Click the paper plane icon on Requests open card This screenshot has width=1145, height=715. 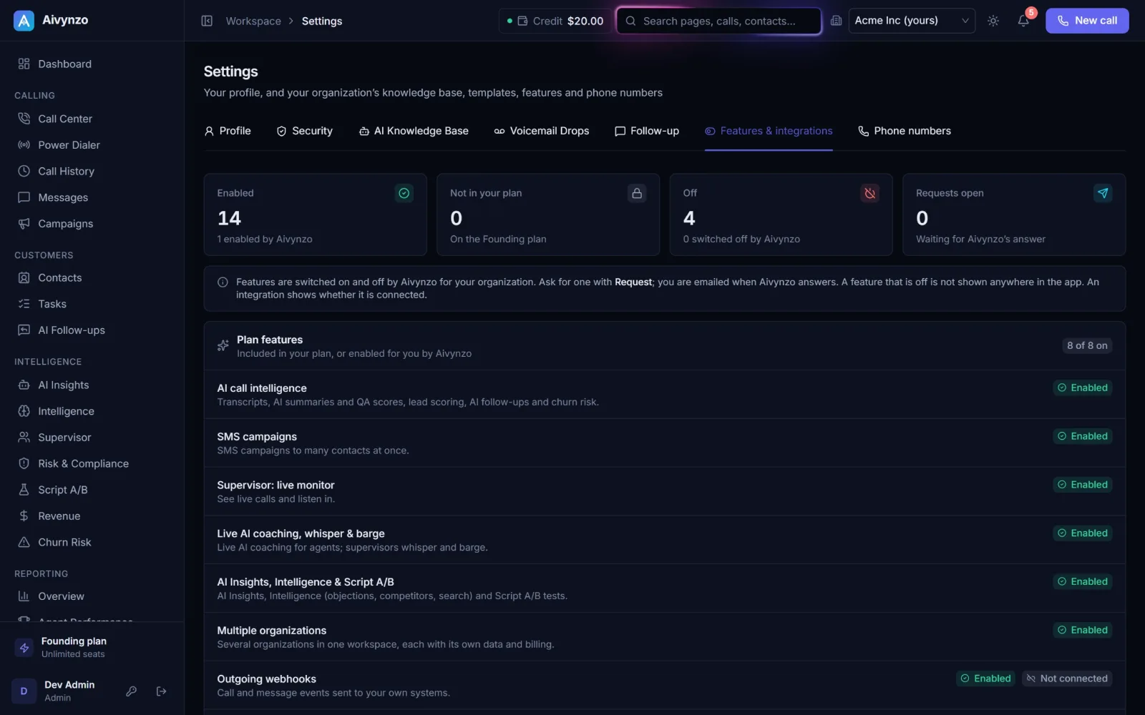click(x=1103, y=193)
